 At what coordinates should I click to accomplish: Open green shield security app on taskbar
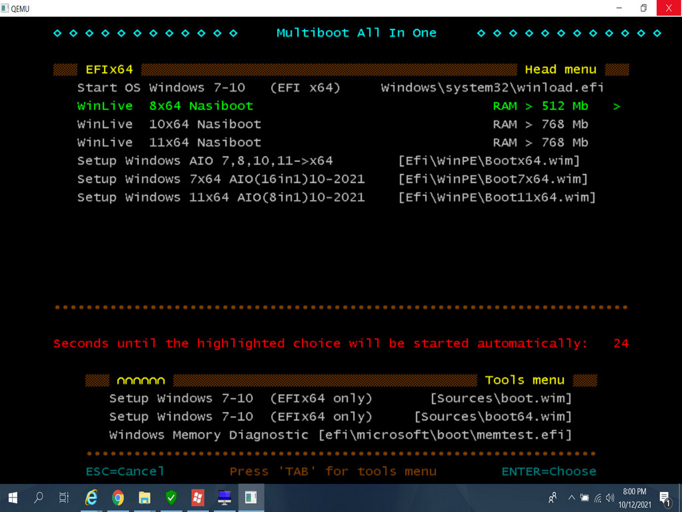(171, 497)
